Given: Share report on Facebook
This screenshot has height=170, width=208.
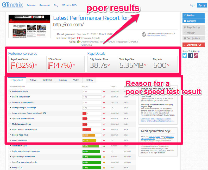Looking at the screenshot, I should click(x=190, y=55).
